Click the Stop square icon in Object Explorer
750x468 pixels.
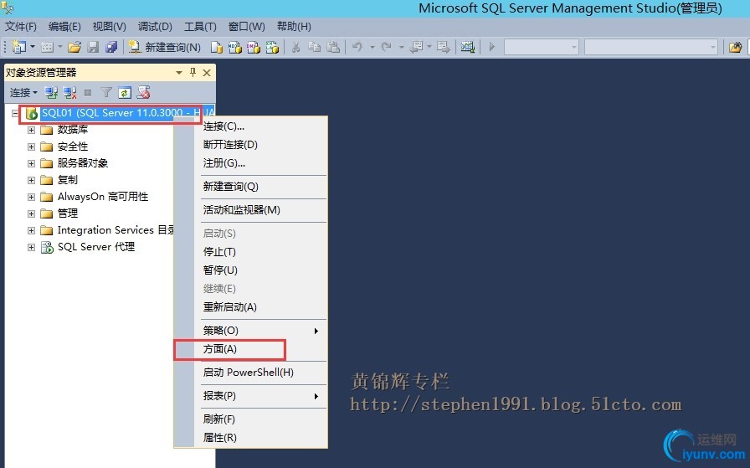[88, 92]
